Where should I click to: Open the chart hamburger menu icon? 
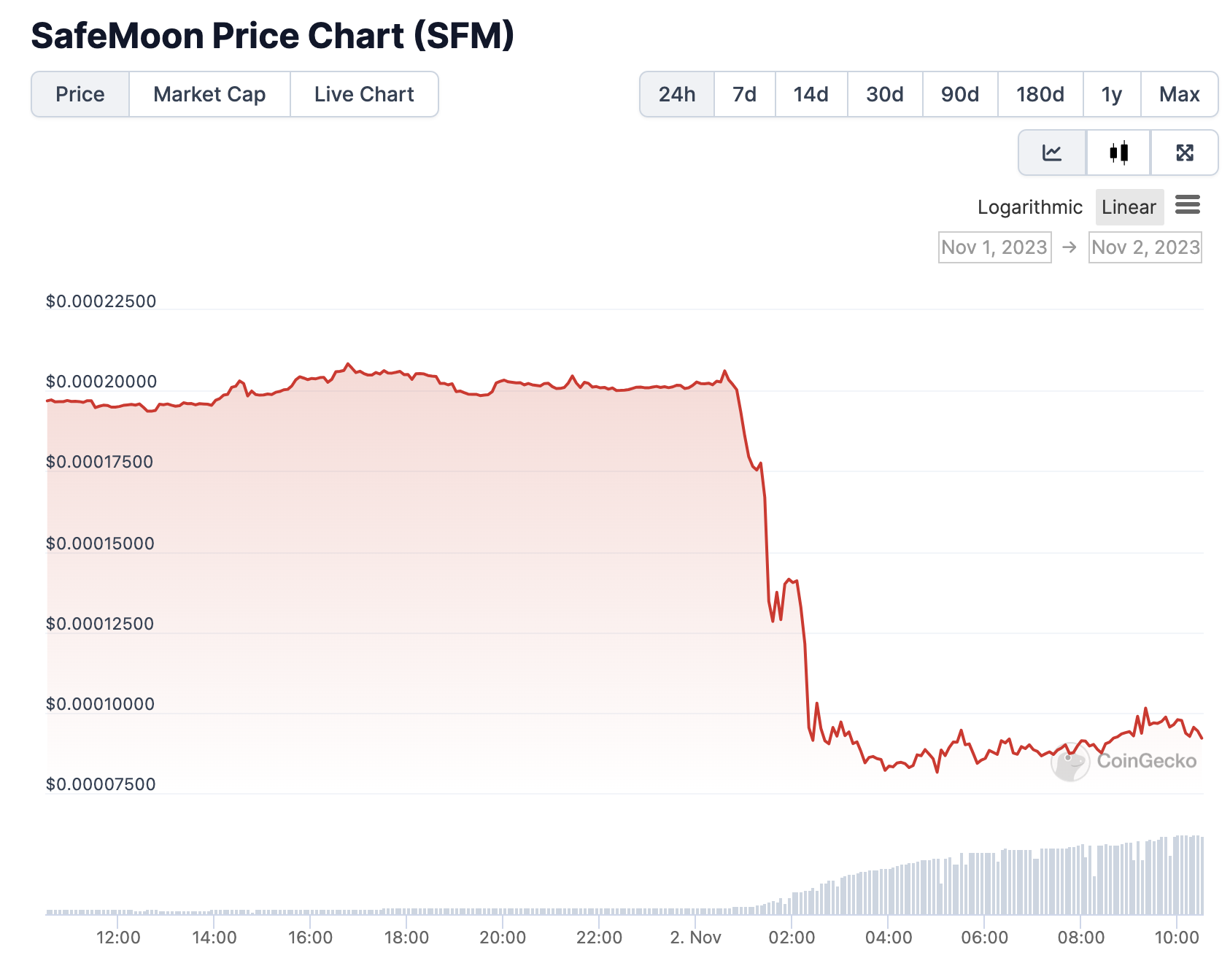(x=1188, y=205)
